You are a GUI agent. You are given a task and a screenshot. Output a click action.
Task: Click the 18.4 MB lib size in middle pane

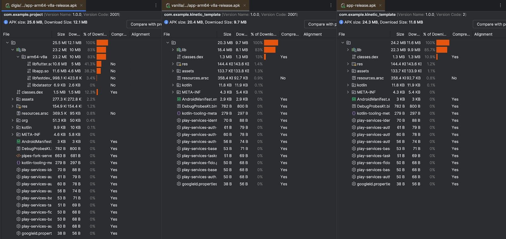coord(225,50)
